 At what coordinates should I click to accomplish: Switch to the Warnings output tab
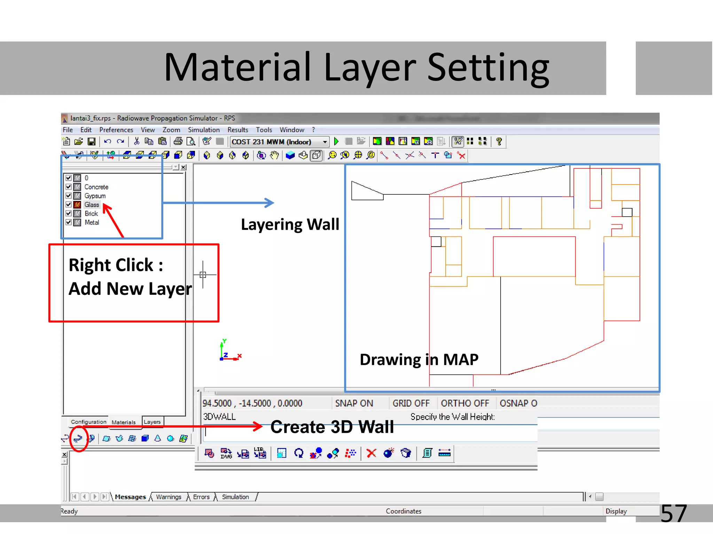coord(169,497)
